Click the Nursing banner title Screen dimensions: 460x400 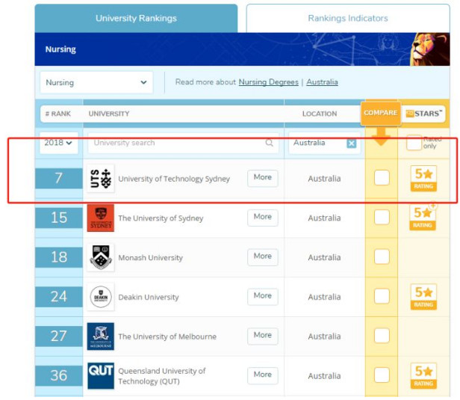pos(60,49)
